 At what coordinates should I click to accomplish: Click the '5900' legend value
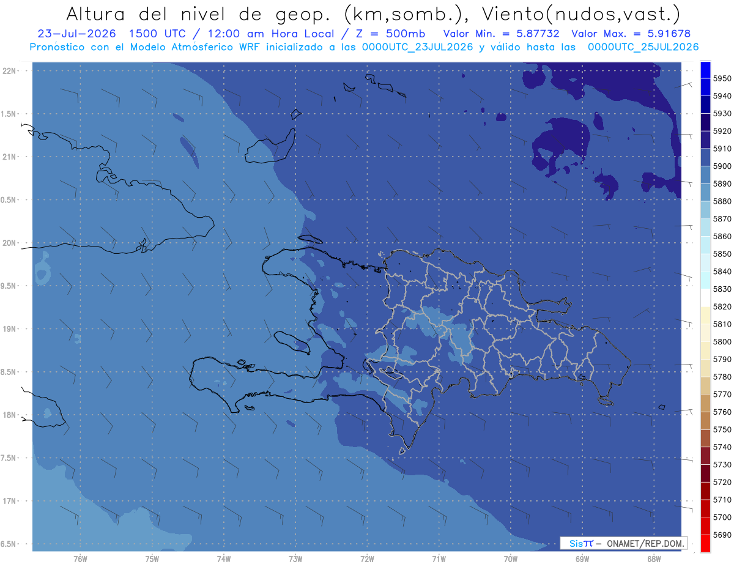pyautogui.click(x=722, y=166)
